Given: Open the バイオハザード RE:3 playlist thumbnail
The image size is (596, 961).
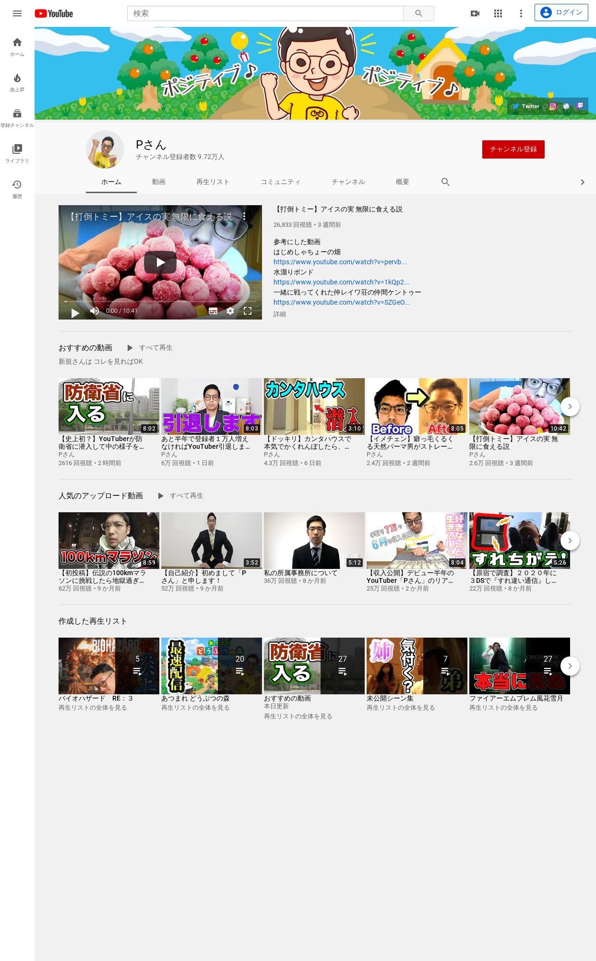Looking at the screenshot, I should (109, 666).
